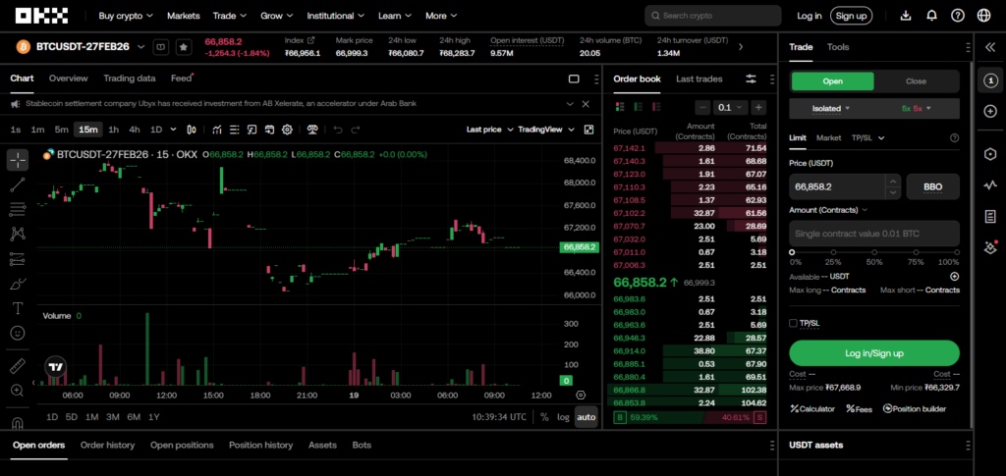Select the chart measure ruler tool
This screenshot has width=1006, height=476.
[x=18, y=366]
